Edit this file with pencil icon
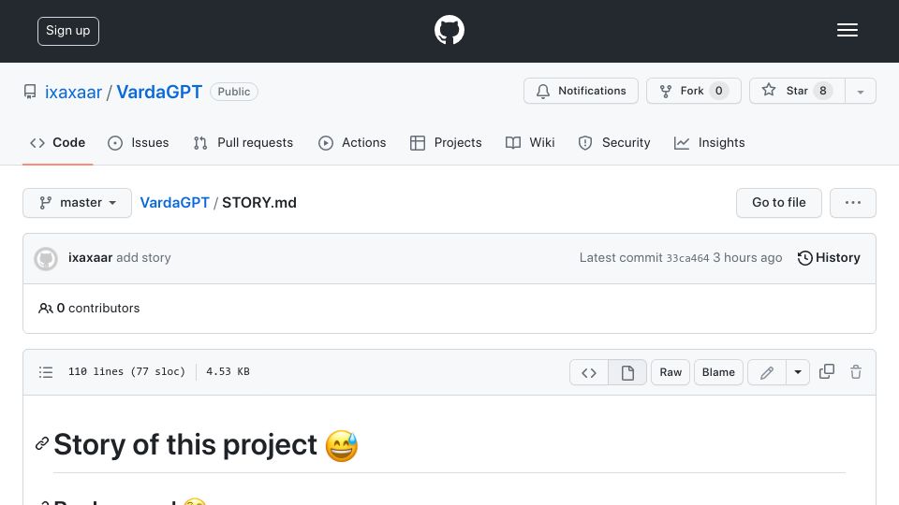The height and width of the screenshot is (505, 899). pyautogui.click(x=767, y=373)
